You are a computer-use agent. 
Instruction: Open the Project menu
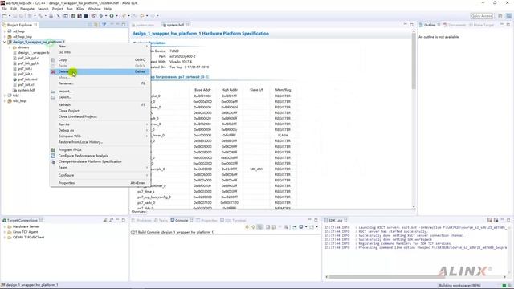point(57,9)
